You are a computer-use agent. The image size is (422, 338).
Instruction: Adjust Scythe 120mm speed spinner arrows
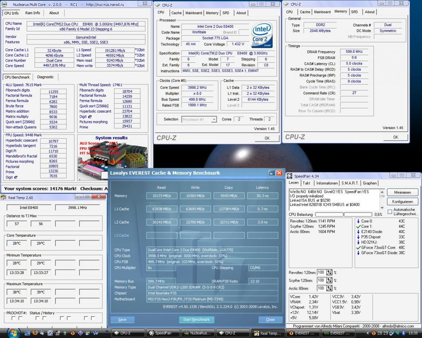329,280
